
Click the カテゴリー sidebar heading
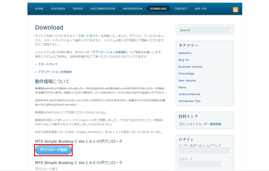[x=188, y=45]
